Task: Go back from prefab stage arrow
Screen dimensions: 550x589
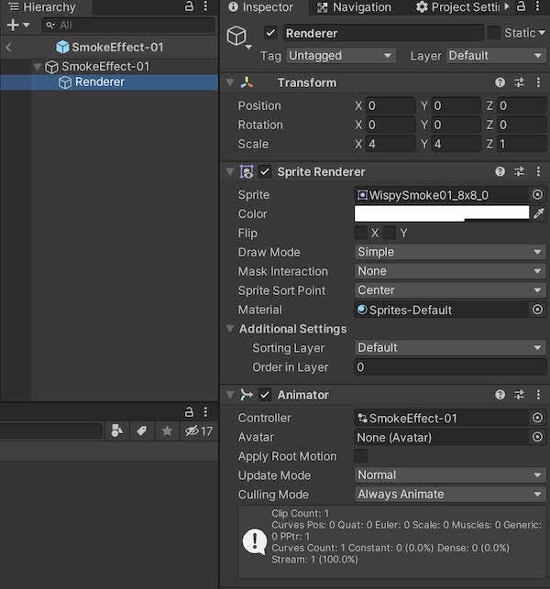Action: [9, 48]
